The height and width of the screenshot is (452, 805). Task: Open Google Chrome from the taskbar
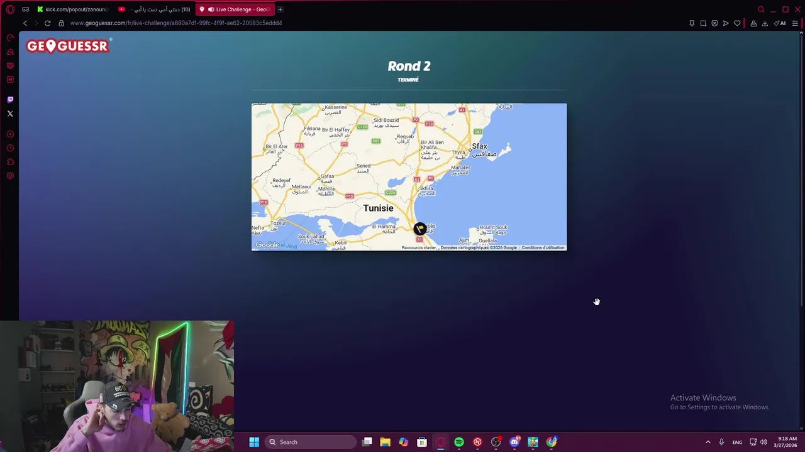[552, 442]
